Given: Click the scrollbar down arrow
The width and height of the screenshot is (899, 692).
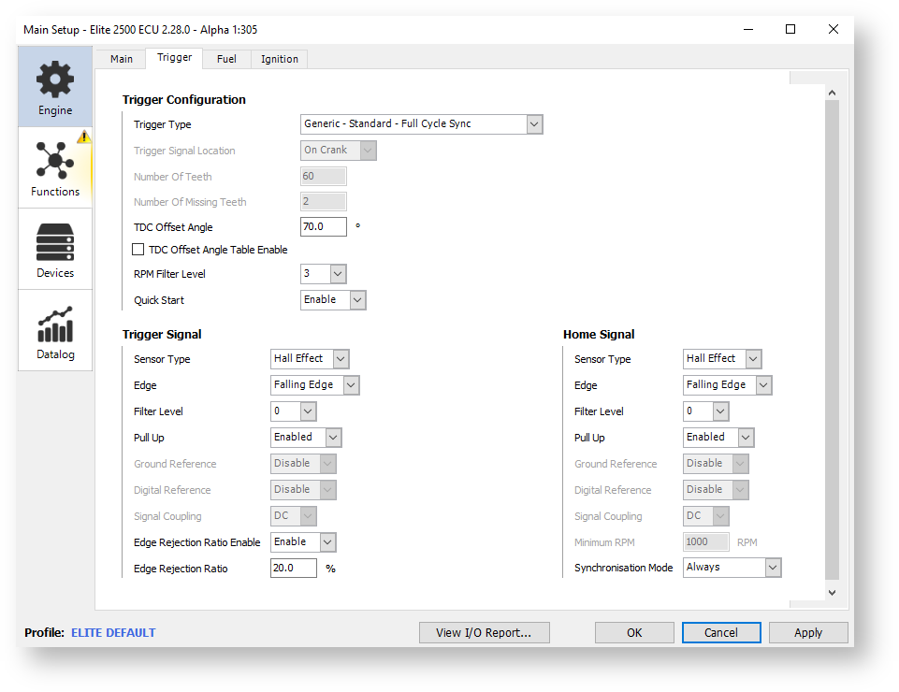Looking at the screenshot, I should point(832,593).
